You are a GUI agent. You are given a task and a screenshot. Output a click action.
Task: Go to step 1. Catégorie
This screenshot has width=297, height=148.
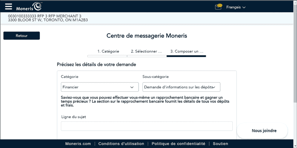[107, 53]
